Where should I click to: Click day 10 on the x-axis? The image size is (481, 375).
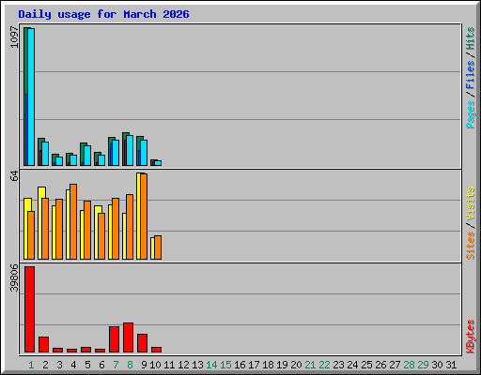155,365
